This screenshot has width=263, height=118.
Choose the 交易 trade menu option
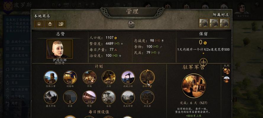(x=14, y=83)
